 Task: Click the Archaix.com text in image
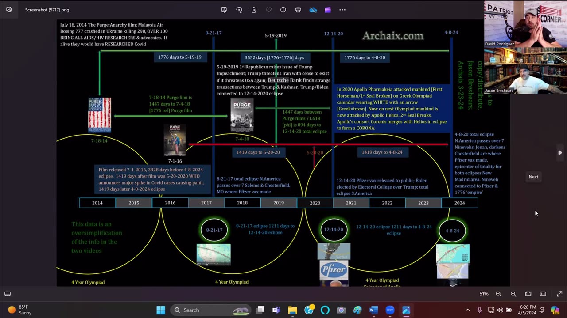click(393, 36)
